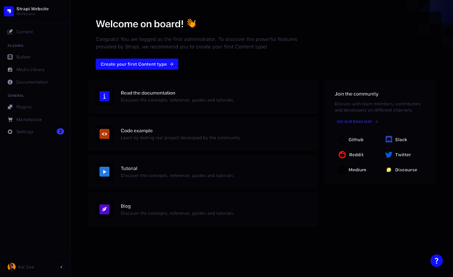This screenshot has height=277, width=453.
Task: Collapse the sidebar with the chevron
Action: [61, 267]
